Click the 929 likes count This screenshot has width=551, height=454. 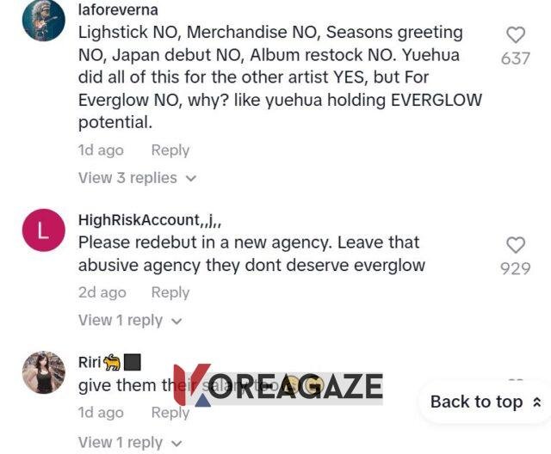click(516, 268)
